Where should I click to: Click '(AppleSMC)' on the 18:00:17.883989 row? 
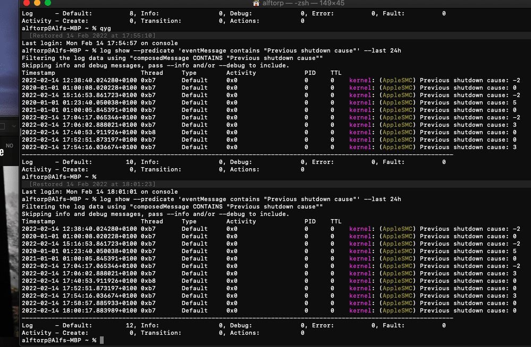[398, 310]
